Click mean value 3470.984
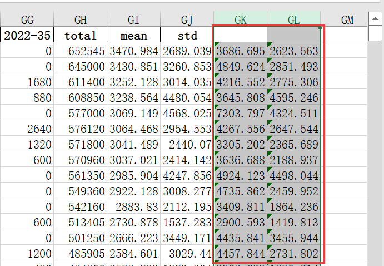Screen dimensions: 384x266 tap(134, 50)
